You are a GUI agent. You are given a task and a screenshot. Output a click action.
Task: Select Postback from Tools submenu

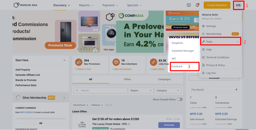pyautogui.click(x=177, y=66)
